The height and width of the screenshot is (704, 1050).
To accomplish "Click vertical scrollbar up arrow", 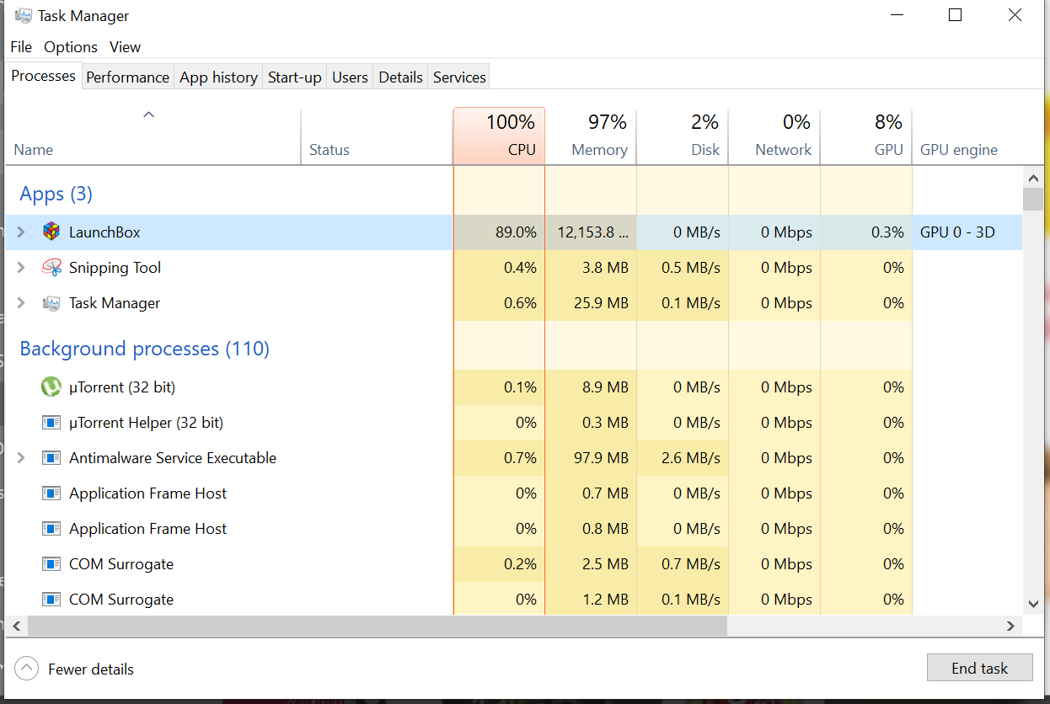I will pyautogui.click(x=1032, y=177).
